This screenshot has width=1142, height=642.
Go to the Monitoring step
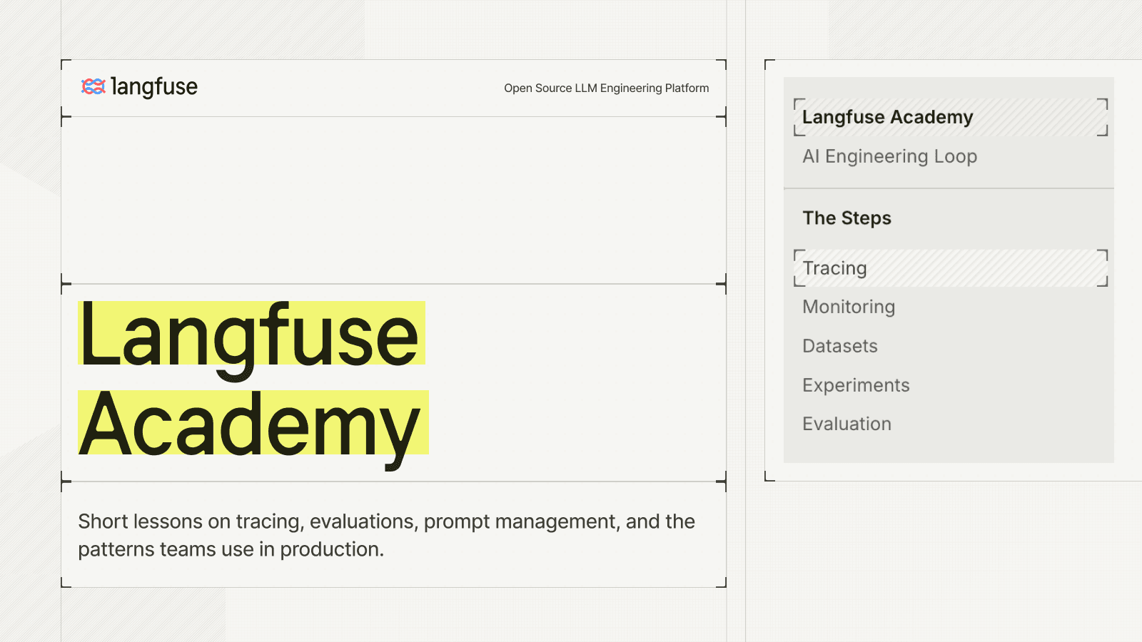point(849,307)
